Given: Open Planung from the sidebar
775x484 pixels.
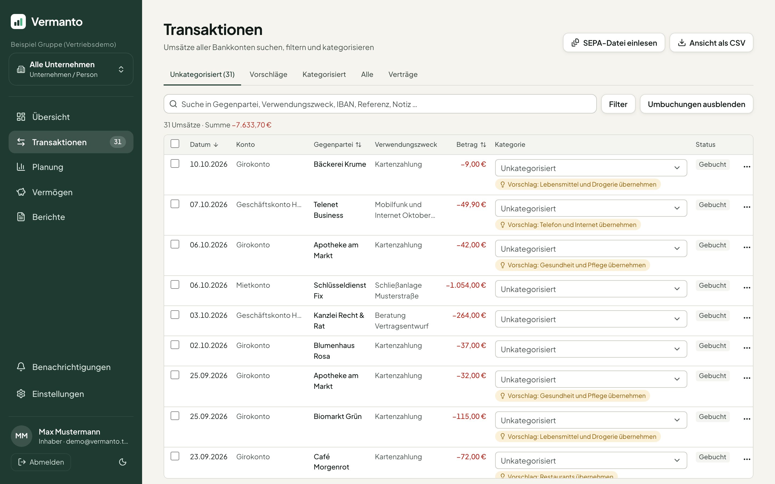Looking at the screenshot, I should 71,167.
